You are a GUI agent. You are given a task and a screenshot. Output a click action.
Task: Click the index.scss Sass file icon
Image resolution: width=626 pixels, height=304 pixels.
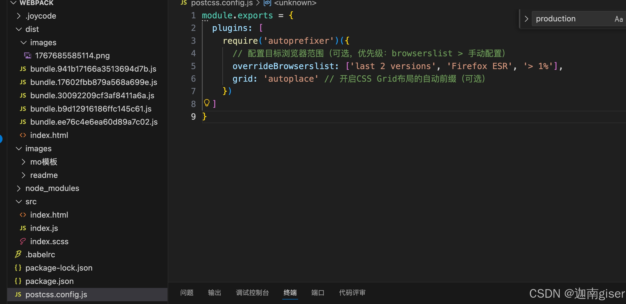click(x=23, y=241)
